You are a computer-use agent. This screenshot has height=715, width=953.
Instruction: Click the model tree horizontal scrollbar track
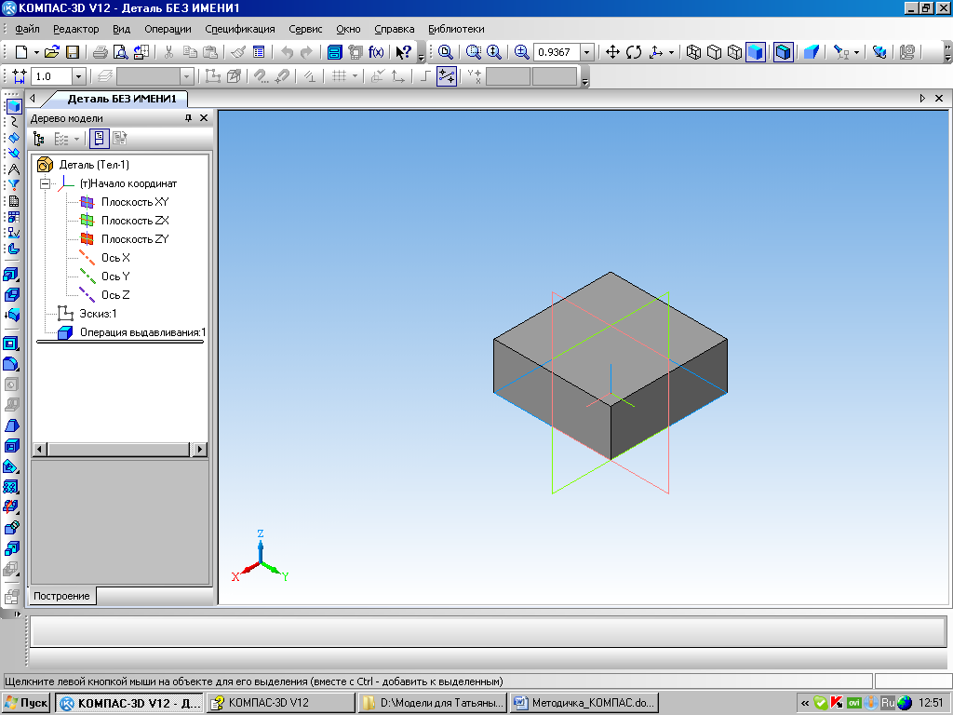pyautogui.click(x=119, y=450)
